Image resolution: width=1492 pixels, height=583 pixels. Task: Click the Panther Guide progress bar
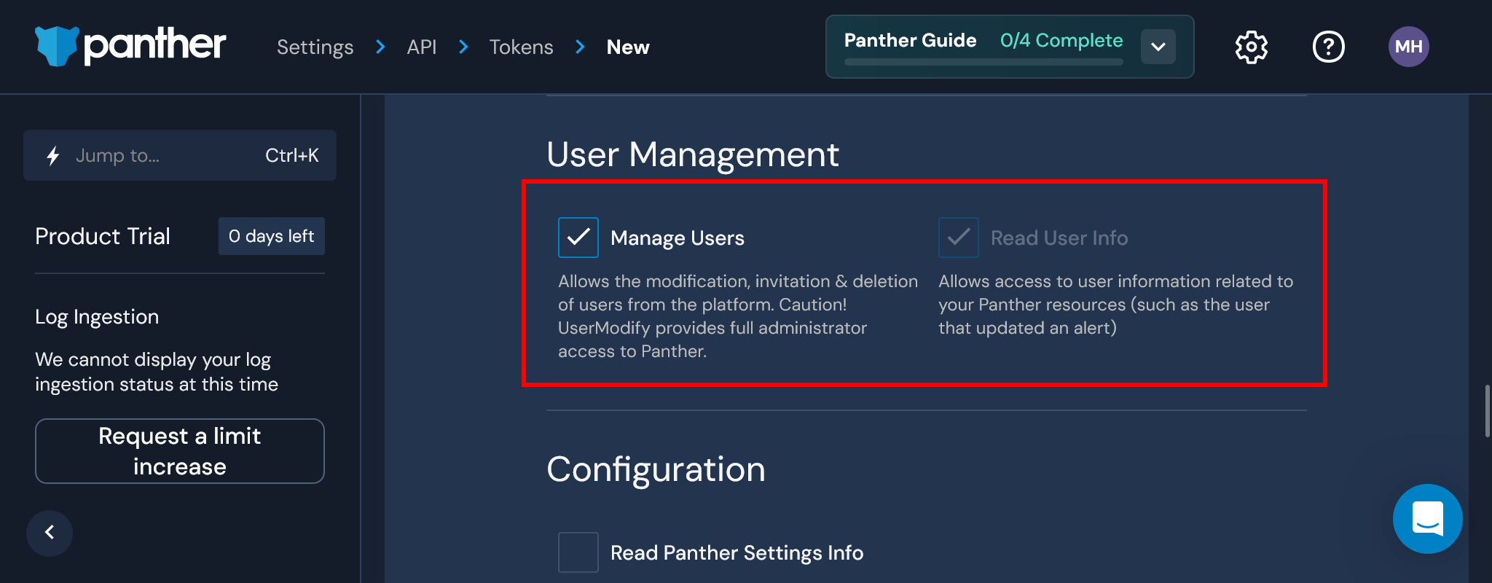click(983, 62)
